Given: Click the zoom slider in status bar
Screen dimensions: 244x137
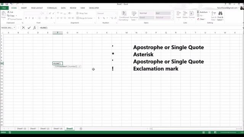Looking at the screenshot, I should (228, 132).
